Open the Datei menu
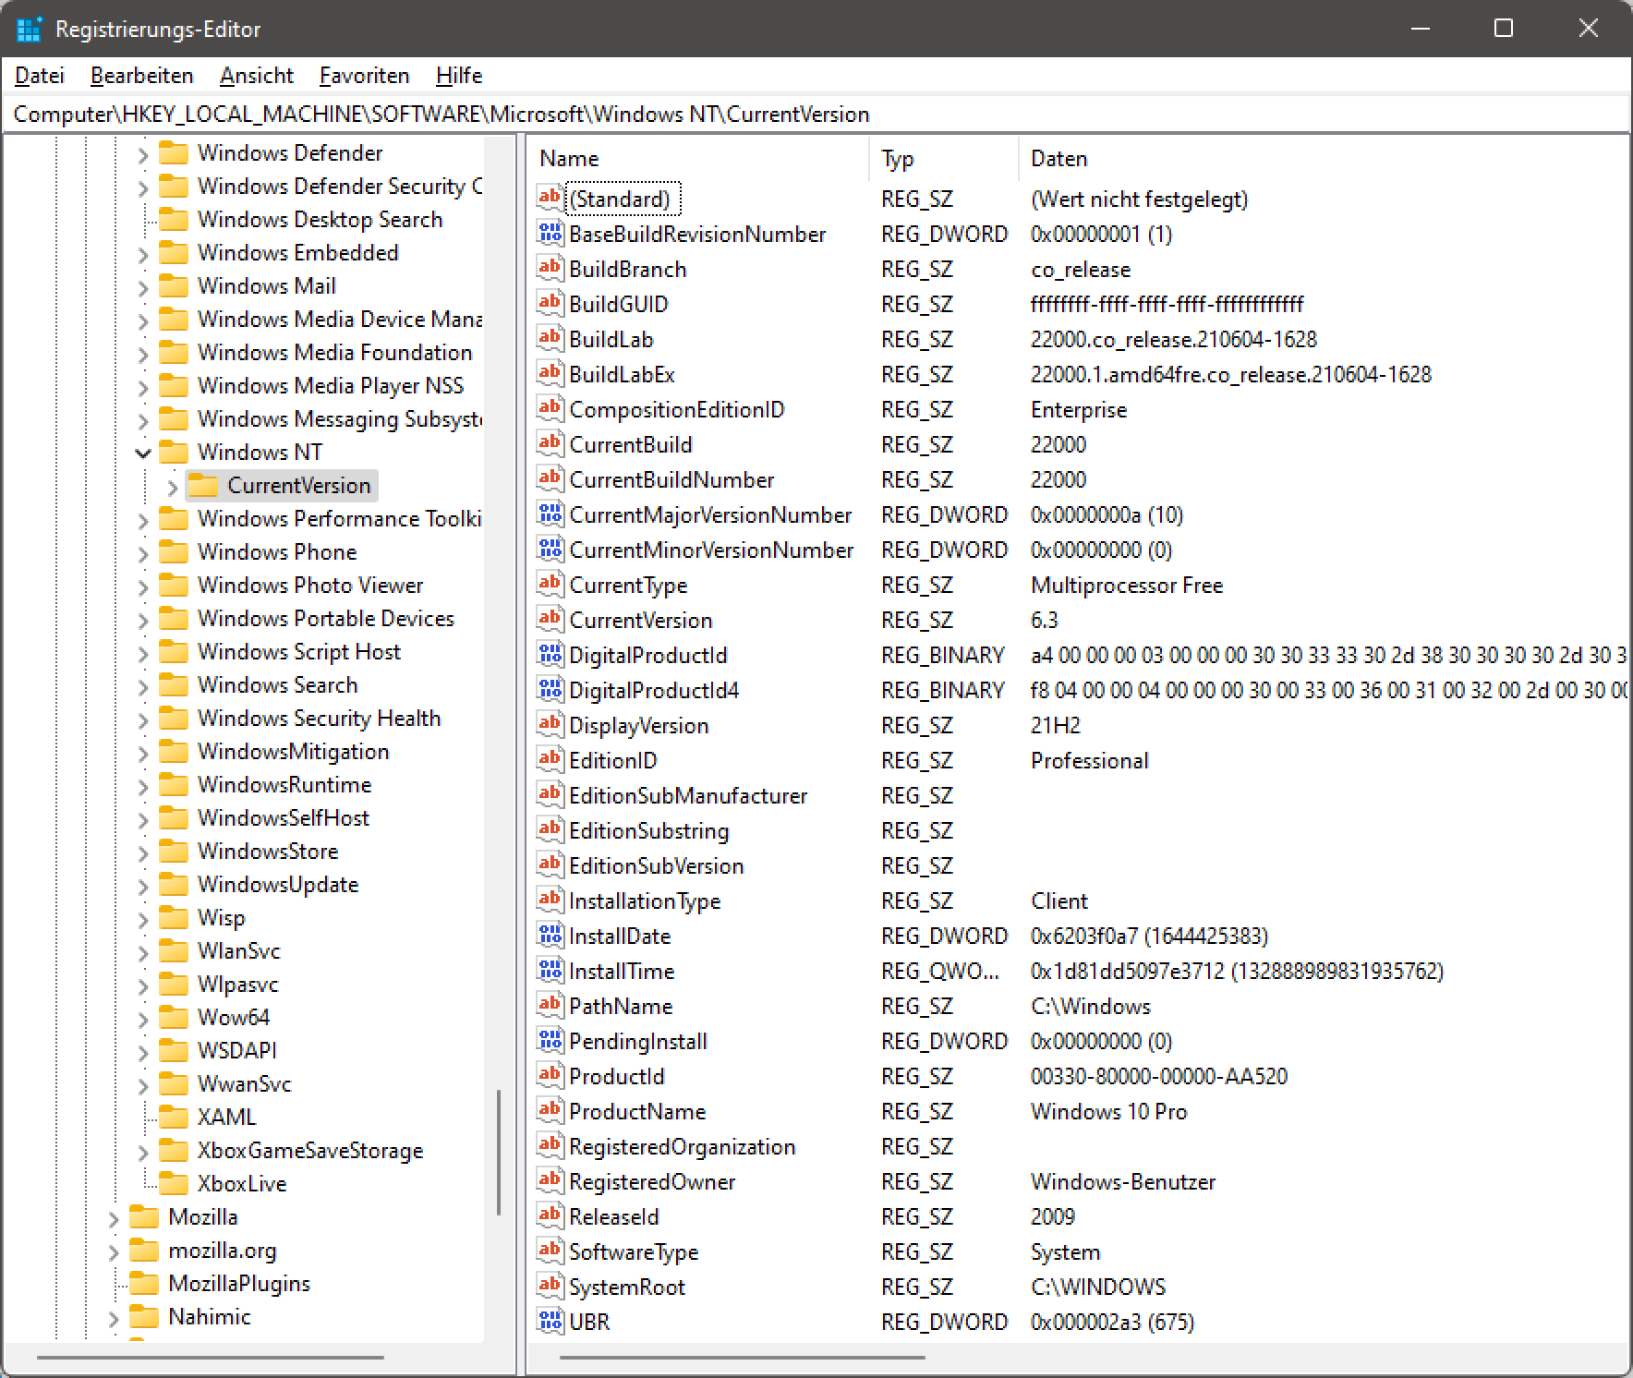Screen dimensions: 1633x1378 coord(40,76)
